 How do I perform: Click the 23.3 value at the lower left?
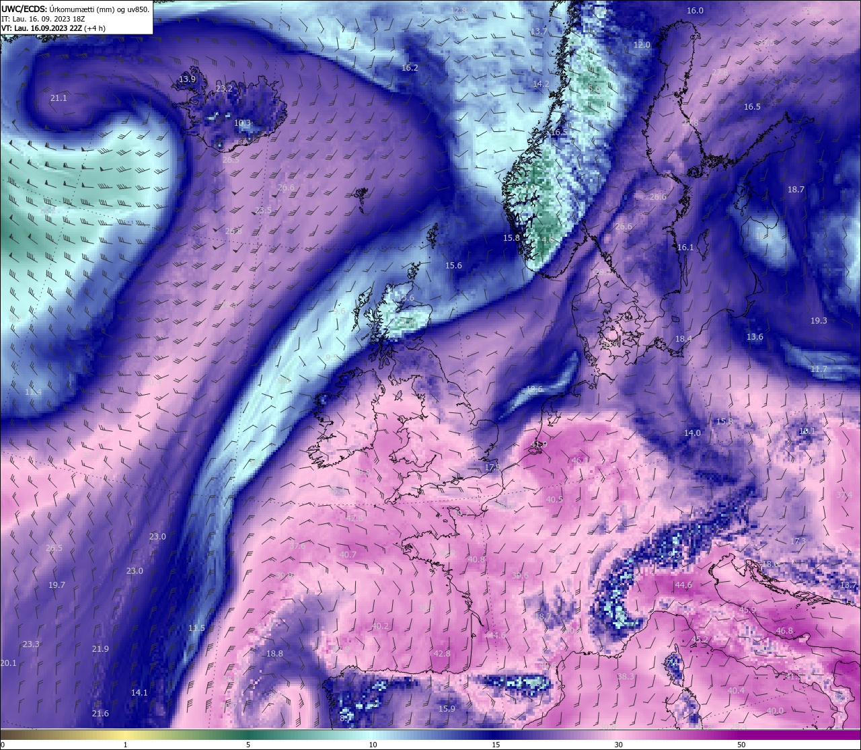coord(31,644)
